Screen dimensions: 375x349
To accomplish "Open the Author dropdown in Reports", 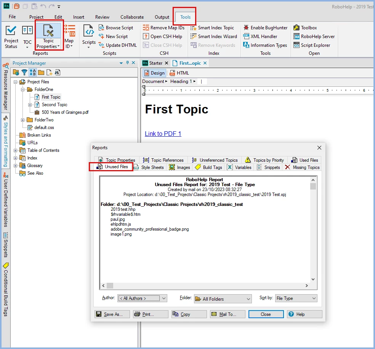I will (x=142, y=298).
